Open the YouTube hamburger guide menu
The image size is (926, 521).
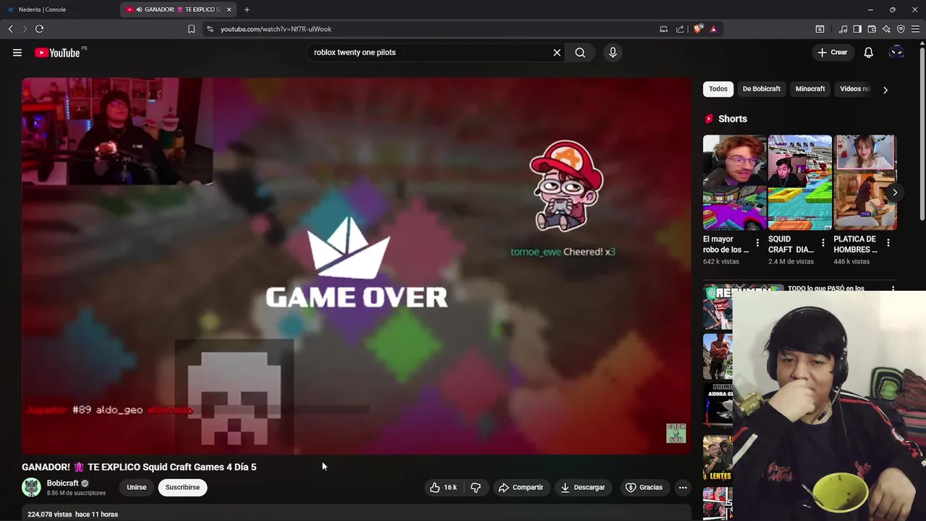(17, 52)
